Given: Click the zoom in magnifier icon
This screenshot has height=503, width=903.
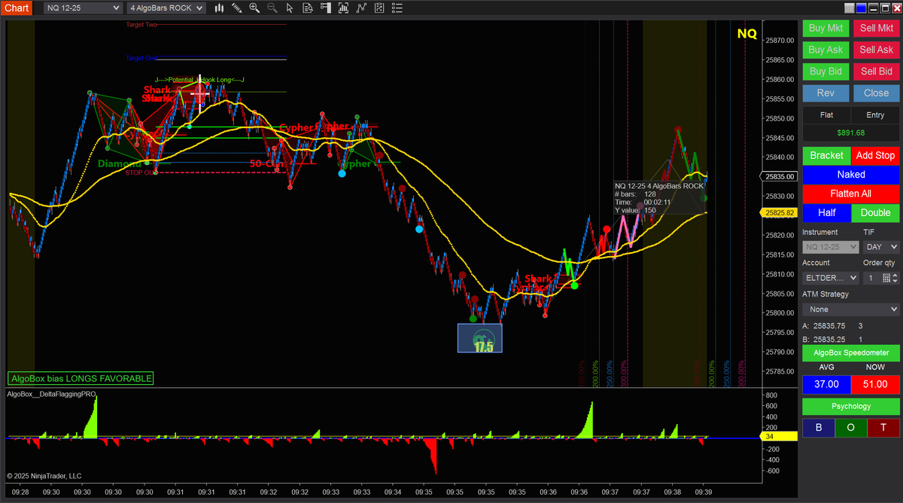Looking at the screenshot, I should [254, 8].
